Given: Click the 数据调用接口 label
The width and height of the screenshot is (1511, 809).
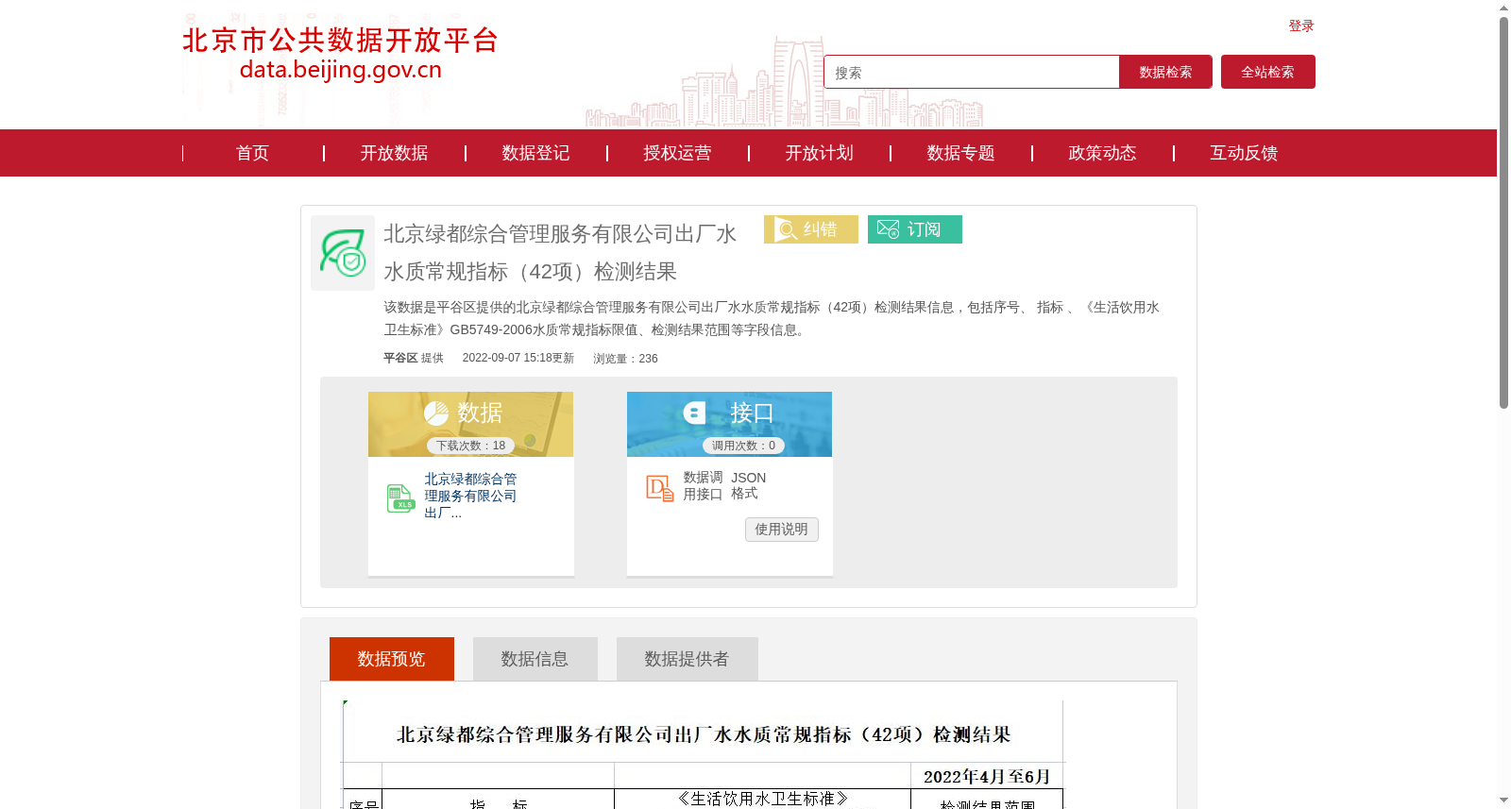Looking at the screenshot, I should [703, 485].
